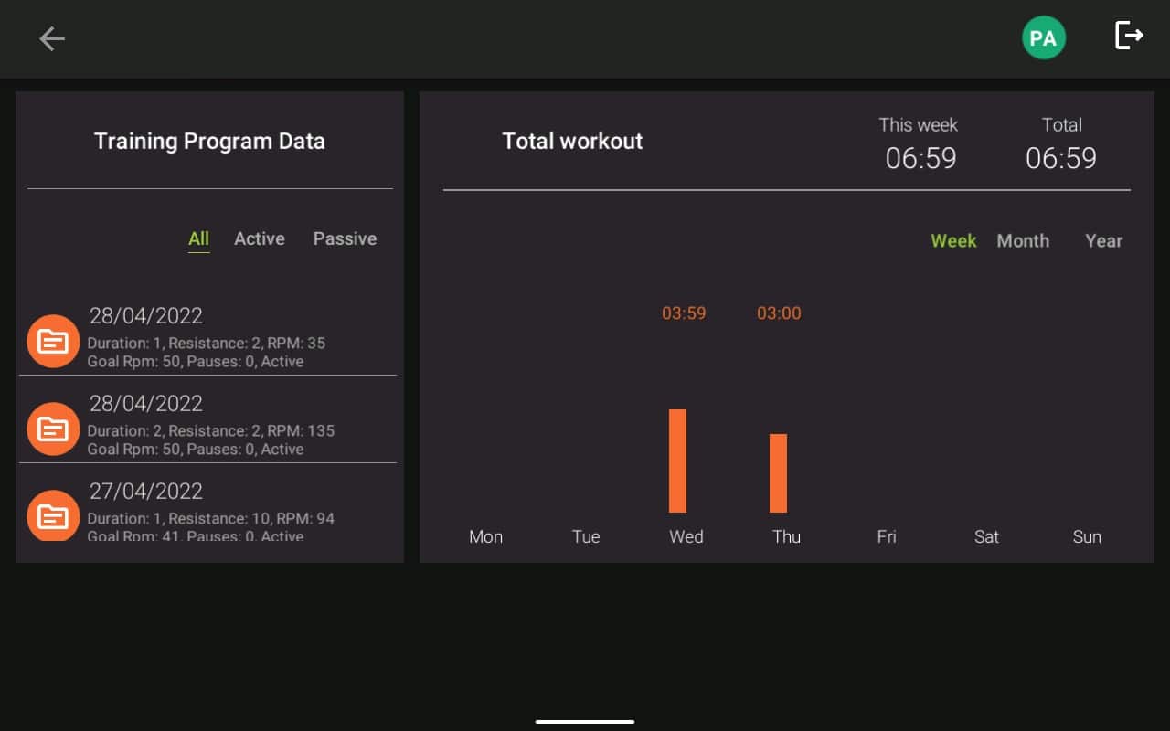Open folder icon for RPM: 35 entry
The height and width of the screenshot is (731, 1170).
[x=54, y=341]
